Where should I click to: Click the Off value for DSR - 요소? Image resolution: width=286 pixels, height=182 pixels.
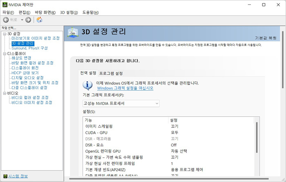coord(174,145)
